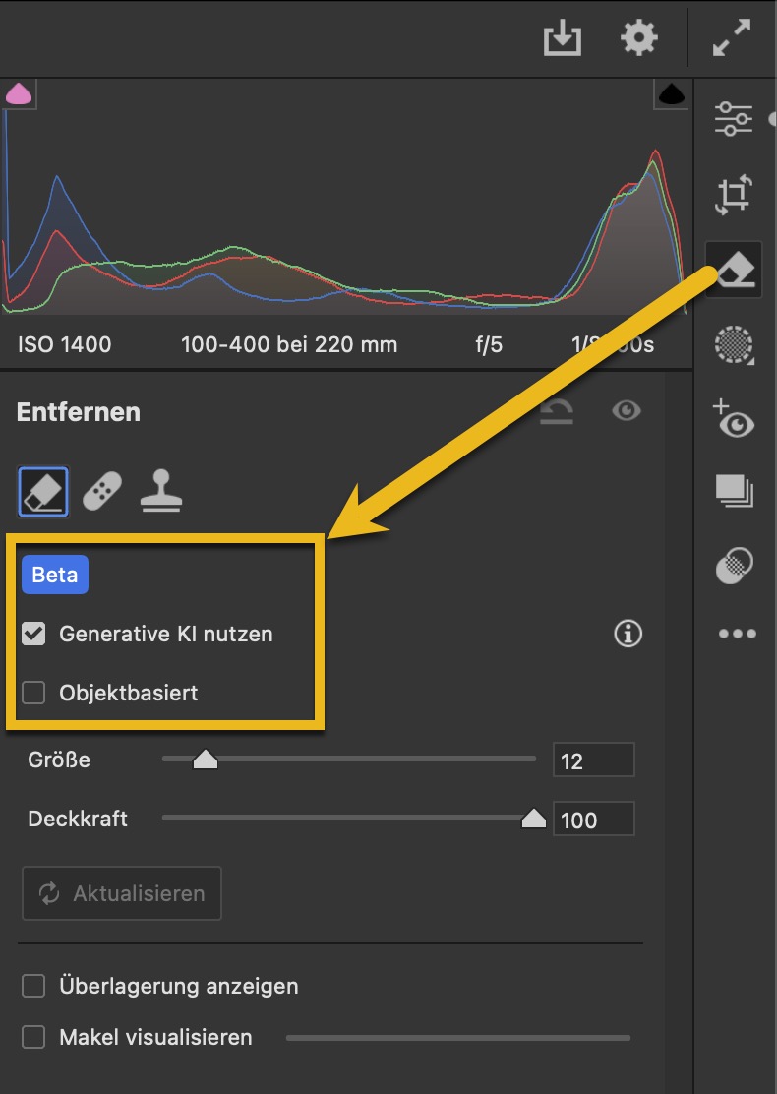
Task: Click the Größe slider handle
Action: point(205,760)
